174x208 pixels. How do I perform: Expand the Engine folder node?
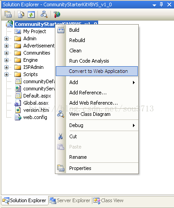tap(6, 60)
